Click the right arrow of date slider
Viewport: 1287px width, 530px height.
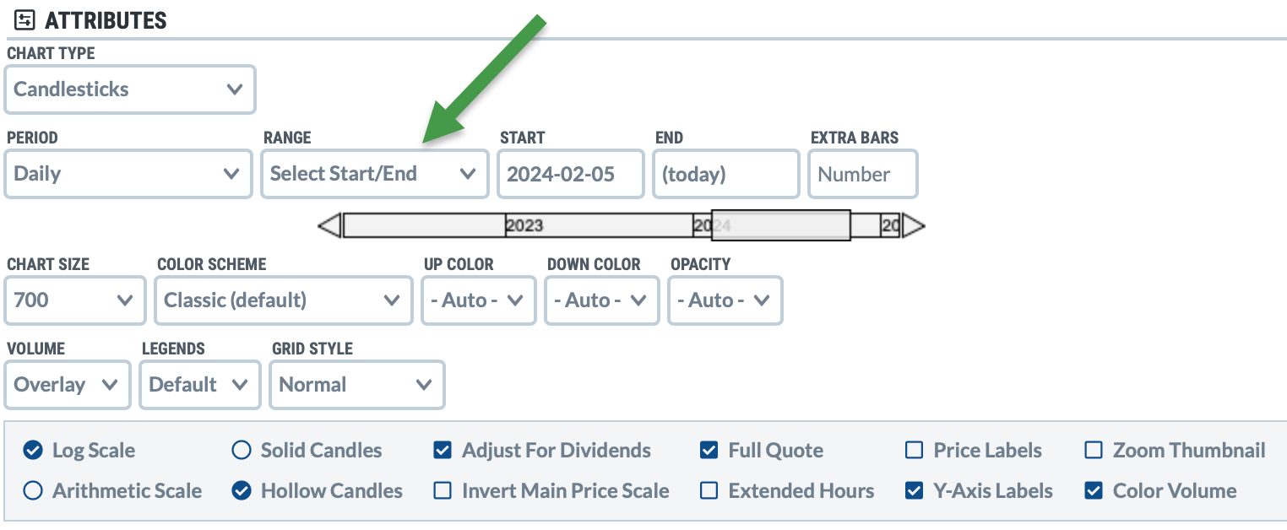coord(914,225)
